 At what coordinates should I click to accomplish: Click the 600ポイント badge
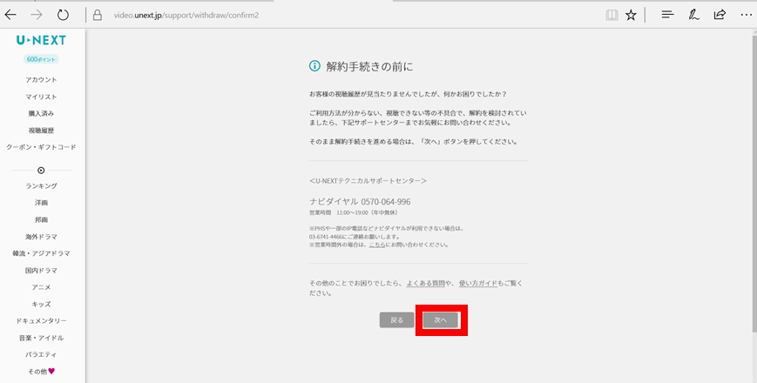pyautogui.click(x=41, y=59)
